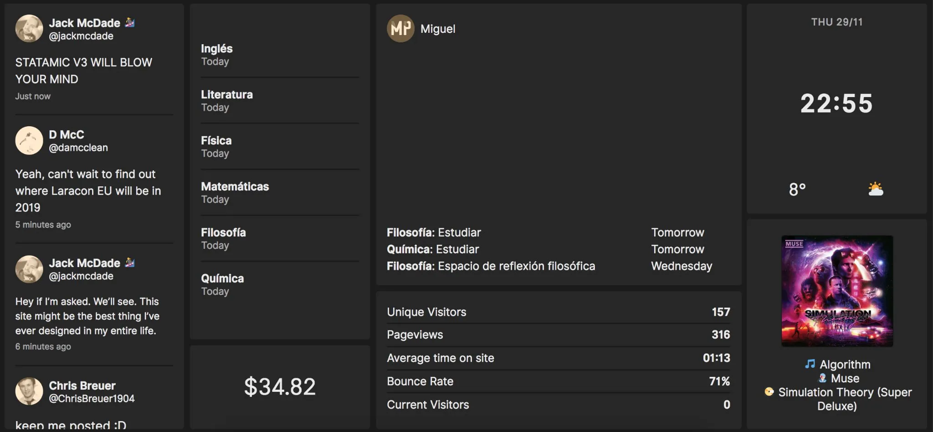933x432 pixels.
Task: Open Miguel's MP avatar badge
Action: tap(400, 29)
